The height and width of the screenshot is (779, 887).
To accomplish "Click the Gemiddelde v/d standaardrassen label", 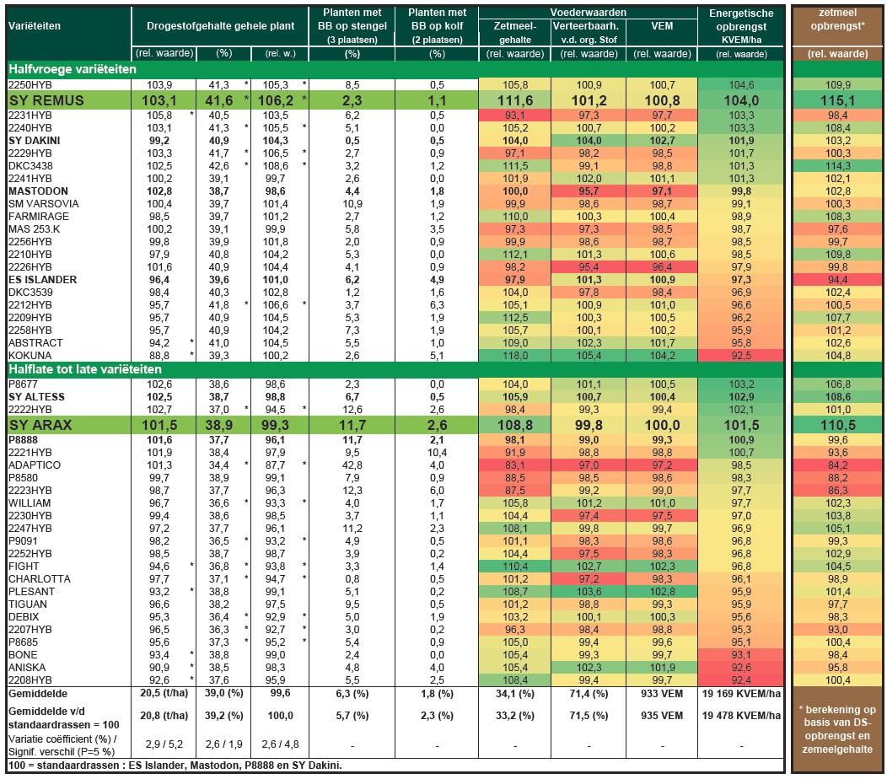I will pos(63,718).
